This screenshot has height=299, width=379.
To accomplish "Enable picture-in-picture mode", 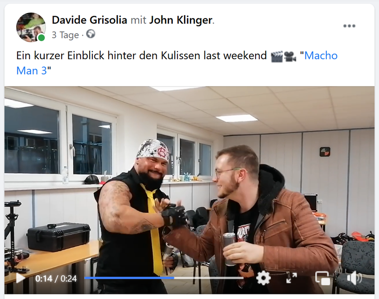I will tap(323, 278).
